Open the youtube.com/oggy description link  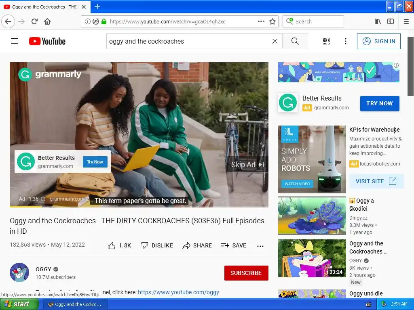click(178, 292)
